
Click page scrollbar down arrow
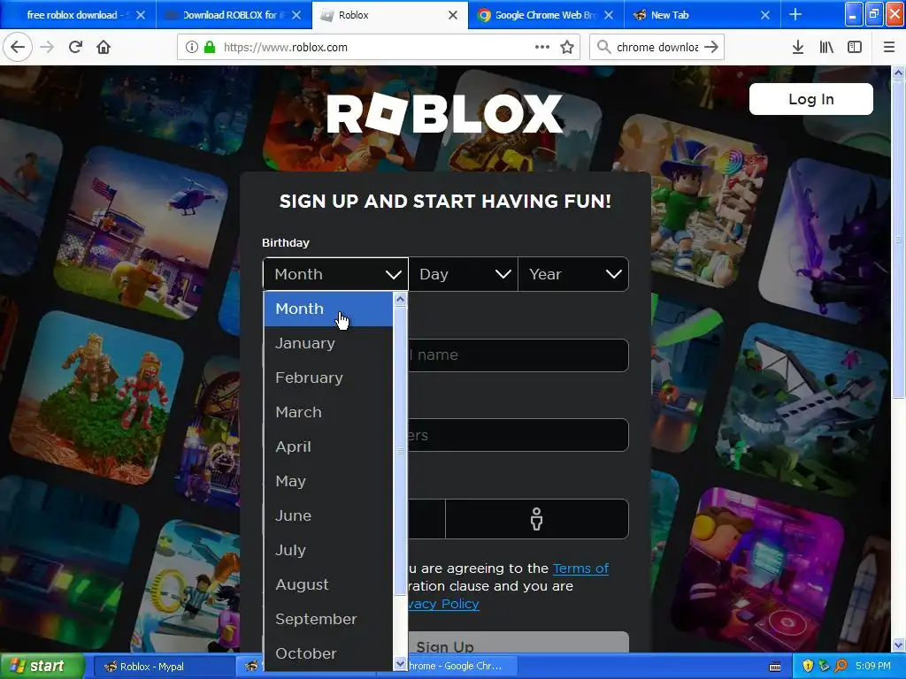coord(898,645)
